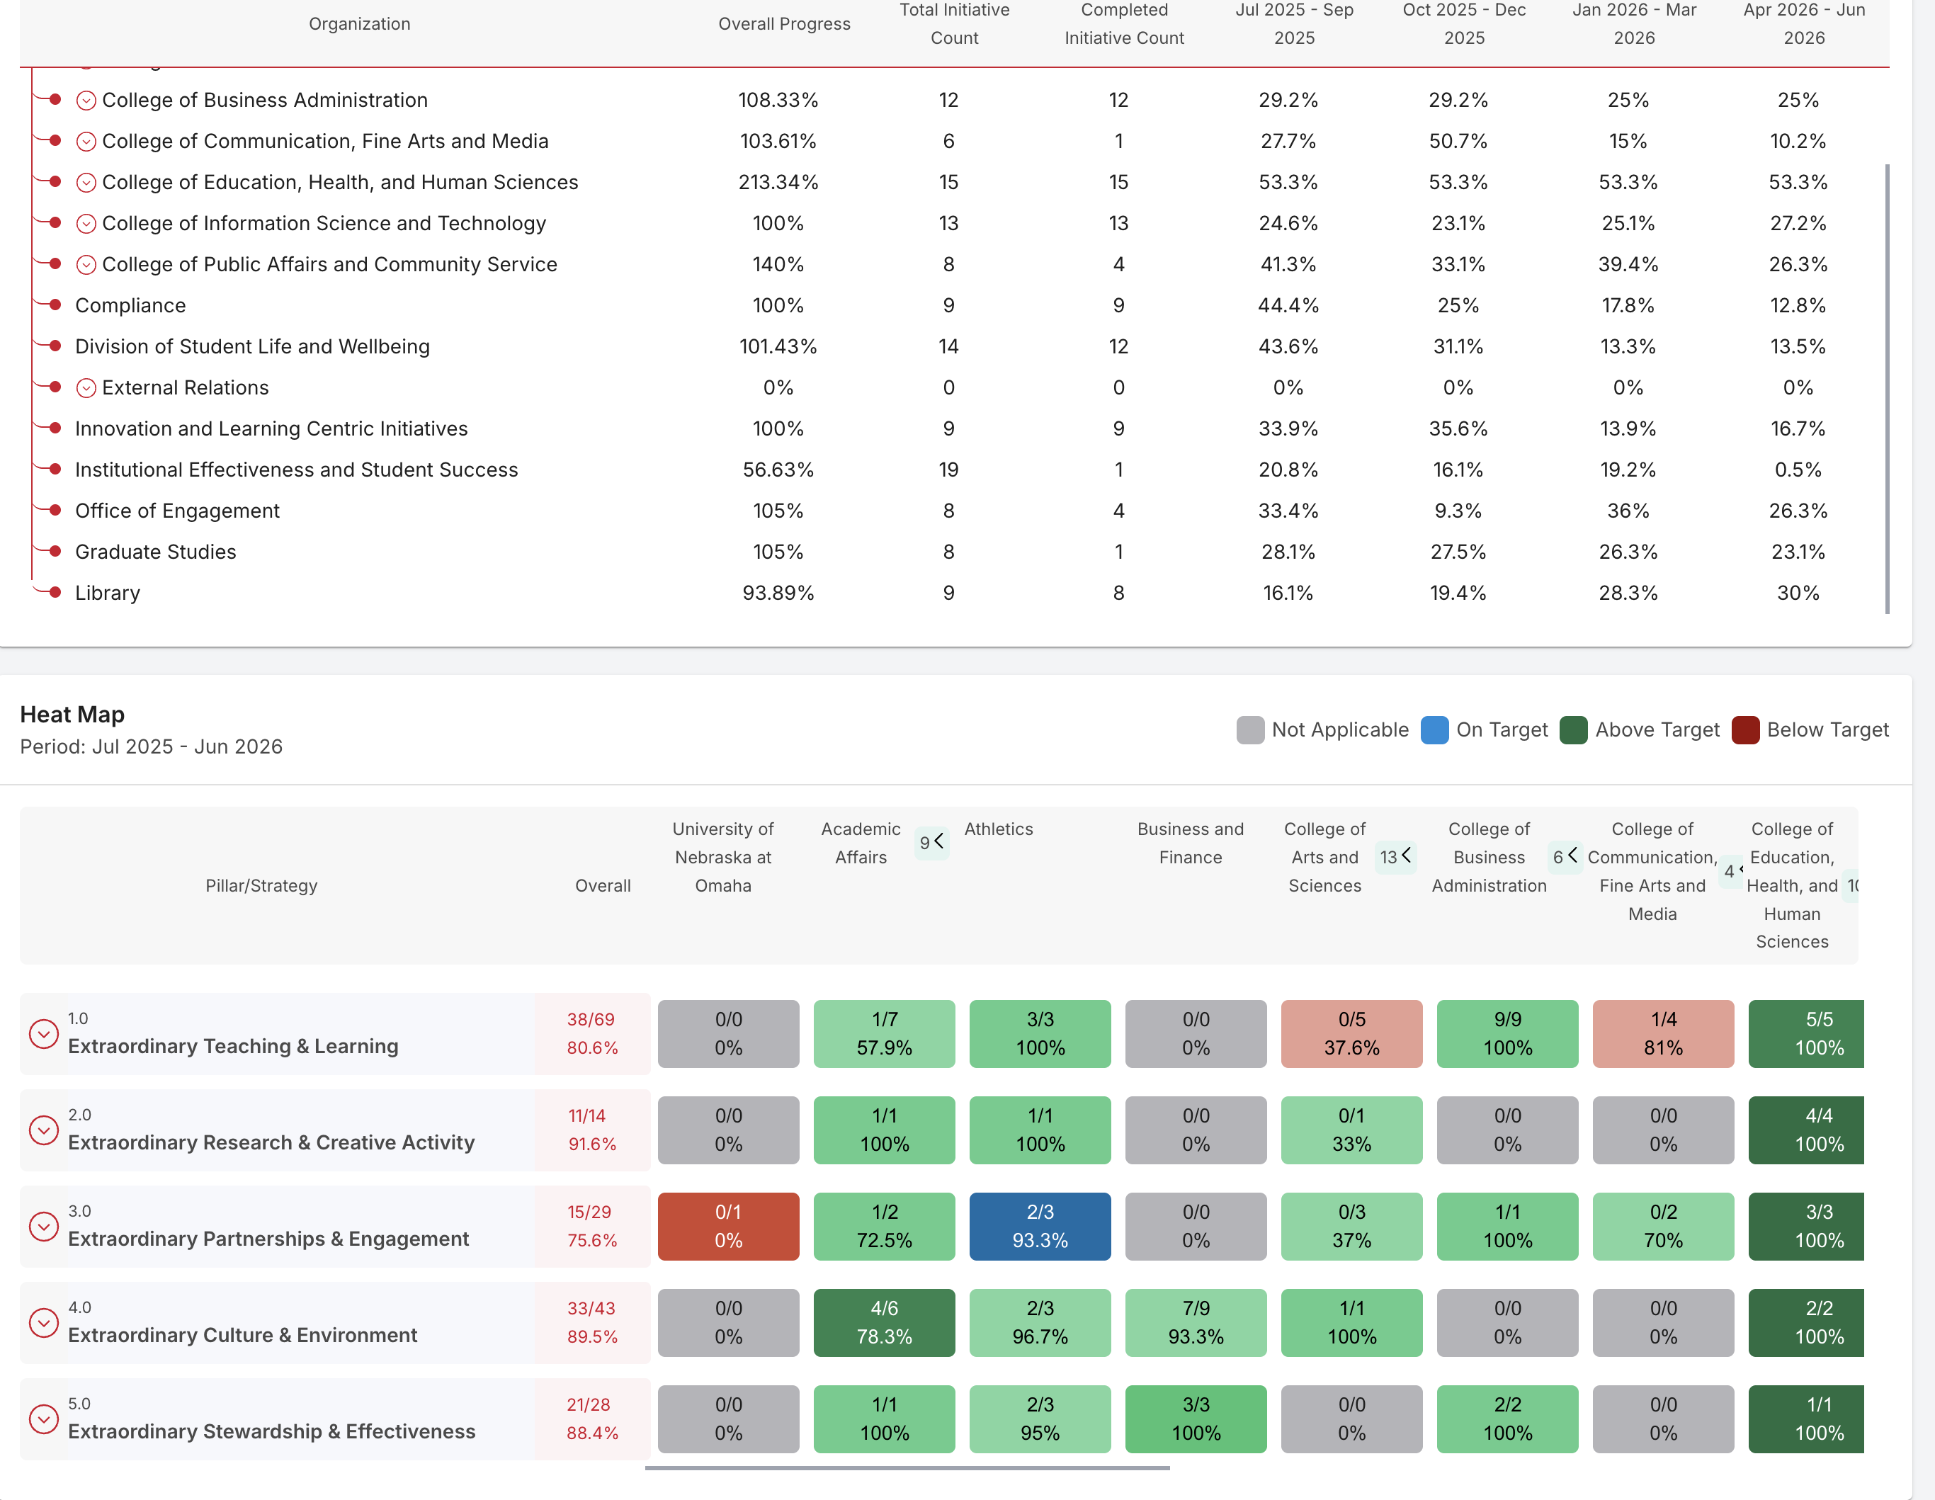Screen dimensions: 1935x1500
Task: Open the 1/4 81% heat map cell
Action: pos(1664,1034)
